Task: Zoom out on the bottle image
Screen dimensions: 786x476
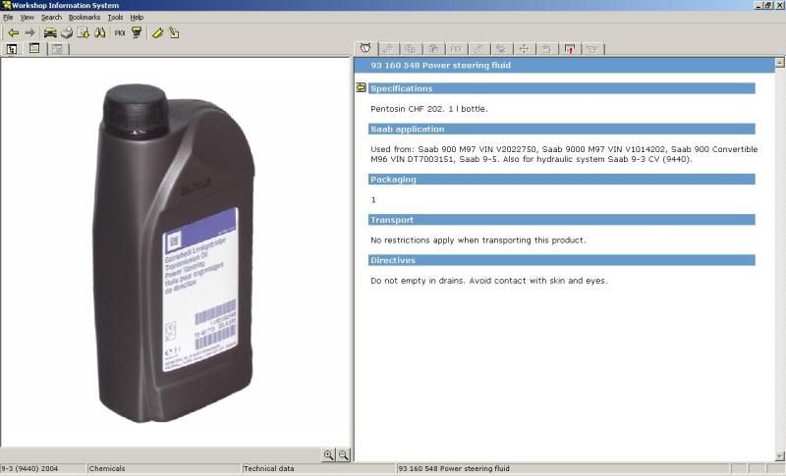Action: 343,454
